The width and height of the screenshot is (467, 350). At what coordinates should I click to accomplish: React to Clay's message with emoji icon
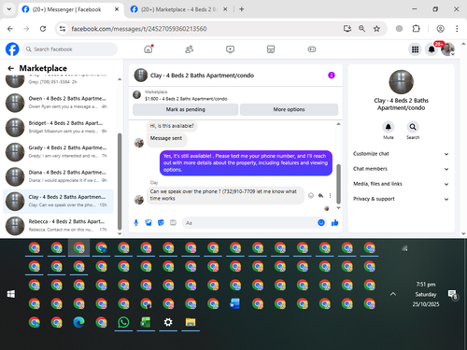pyautogui.click(x=311, y=195)
